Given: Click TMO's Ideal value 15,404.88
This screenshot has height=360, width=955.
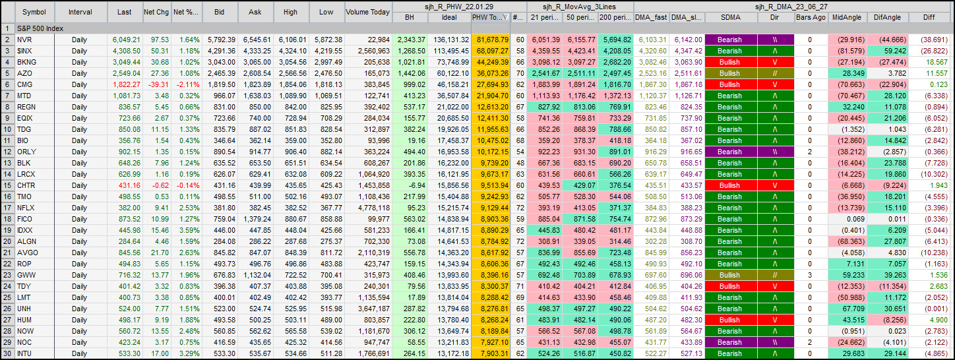Looking at the screenshot, I should pos(449,197).
